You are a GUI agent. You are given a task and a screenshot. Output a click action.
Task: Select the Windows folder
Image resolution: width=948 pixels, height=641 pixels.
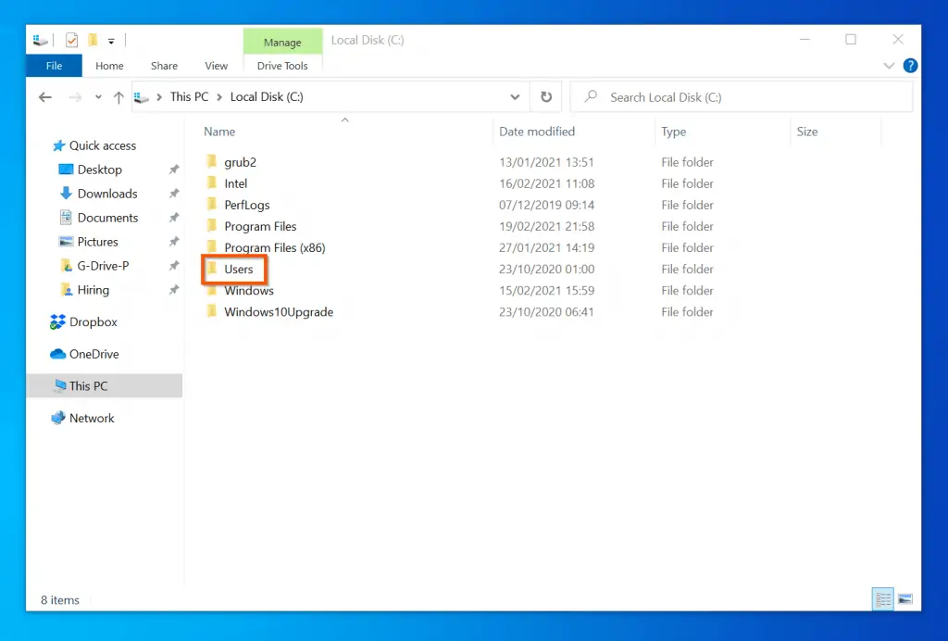click(248, 291)
